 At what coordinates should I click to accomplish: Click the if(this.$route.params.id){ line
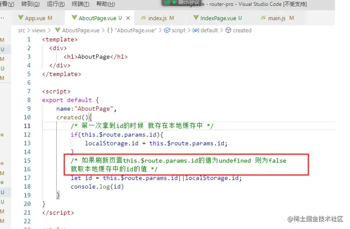tap(117, 135)
